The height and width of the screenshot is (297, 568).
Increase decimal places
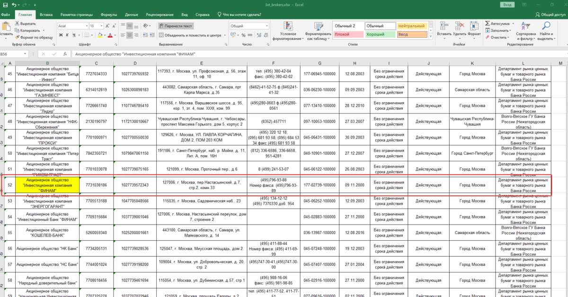[258, 35]
